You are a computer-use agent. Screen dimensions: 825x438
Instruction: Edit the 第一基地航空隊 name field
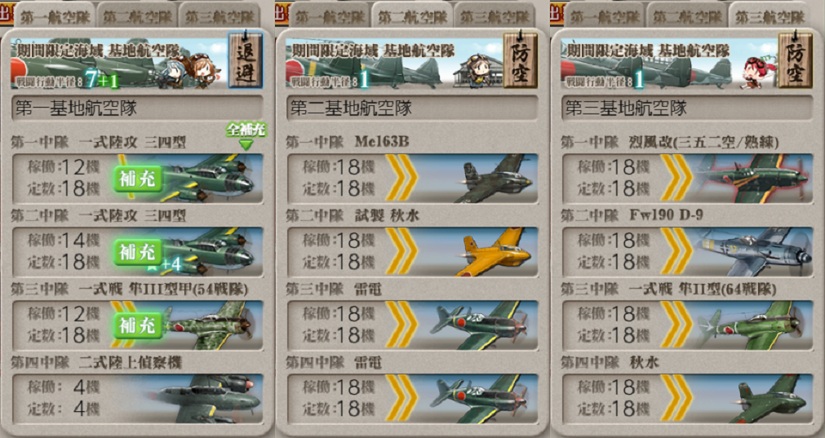point(137,108)
